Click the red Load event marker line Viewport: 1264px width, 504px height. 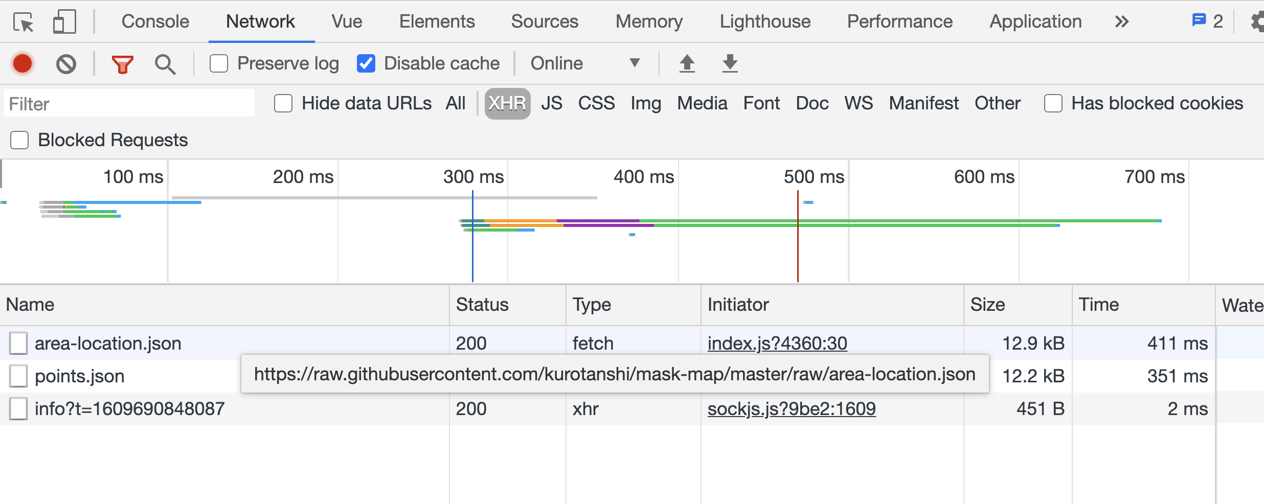coord(798,236)
